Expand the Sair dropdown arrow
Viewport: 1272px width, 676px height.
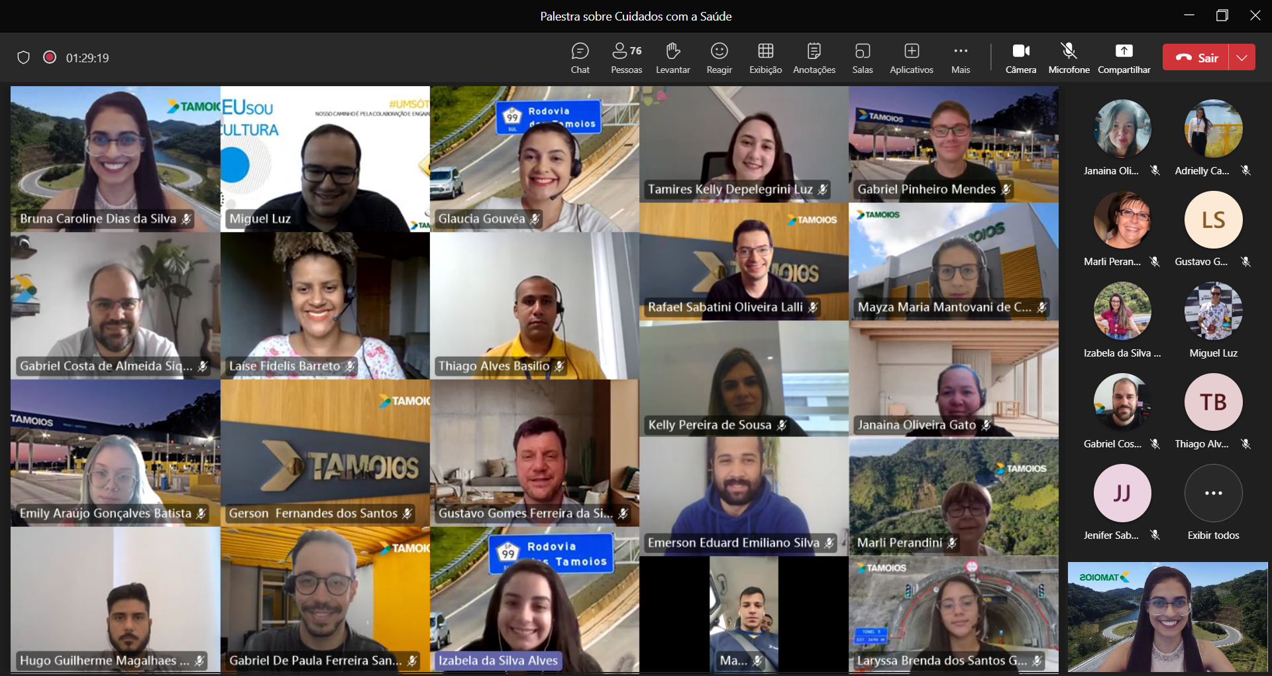1242,58
